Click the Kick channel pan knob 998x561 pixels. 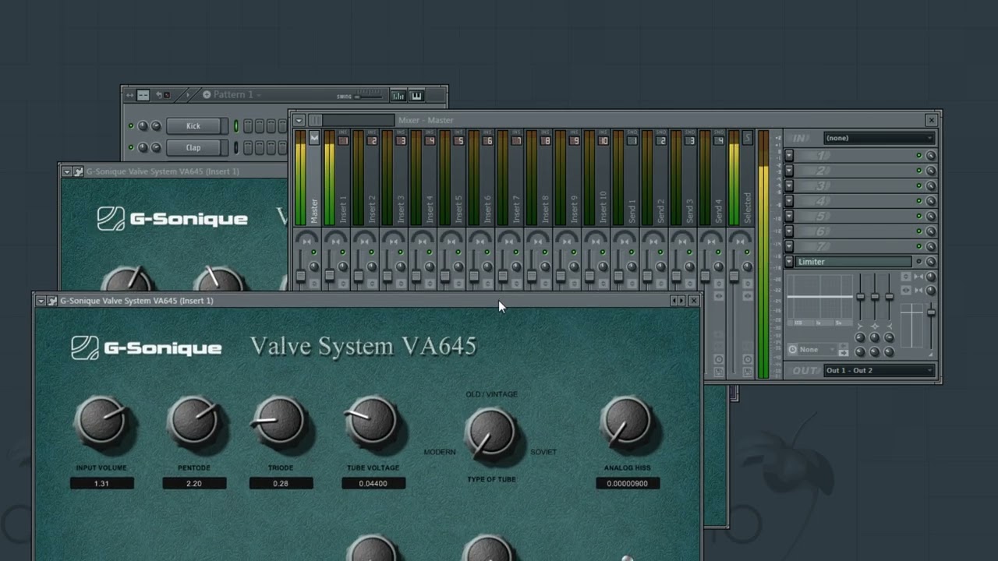pyautogui.click(x=143, y=126)
